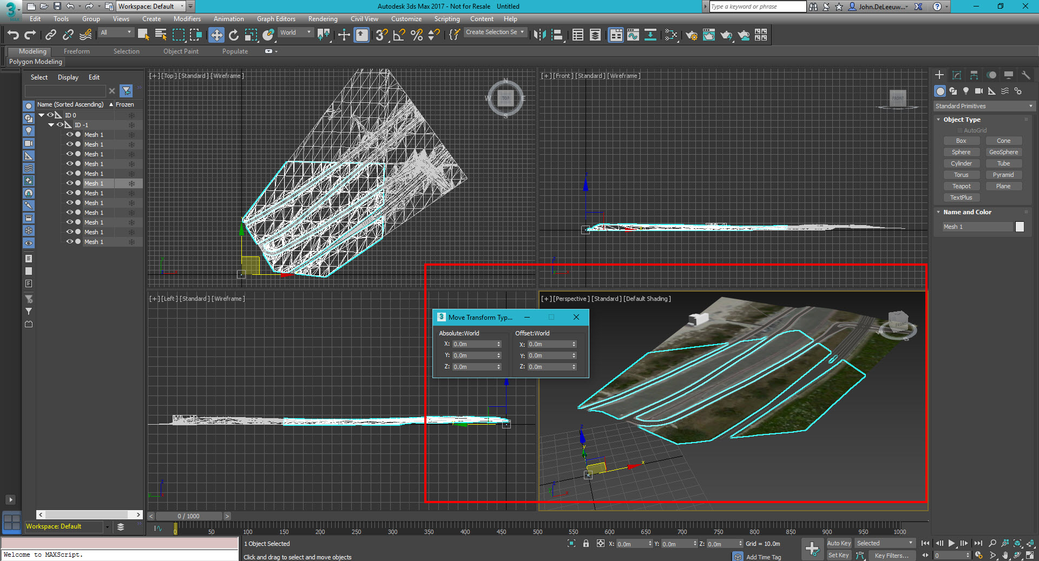Click the Teapot primitive button
The image size is (1039, 561).
(961, 186)
